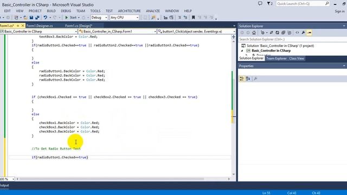This screenshot has height=195, width=347.
Task: Click the horizontal scrollbar of the code editor
Action: click(x=112, y=179)
